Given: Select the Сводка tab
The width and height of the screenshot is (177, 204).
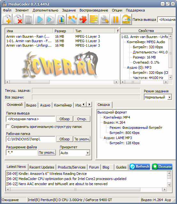Looking at the screenshot, I should [x=104, y=105].
